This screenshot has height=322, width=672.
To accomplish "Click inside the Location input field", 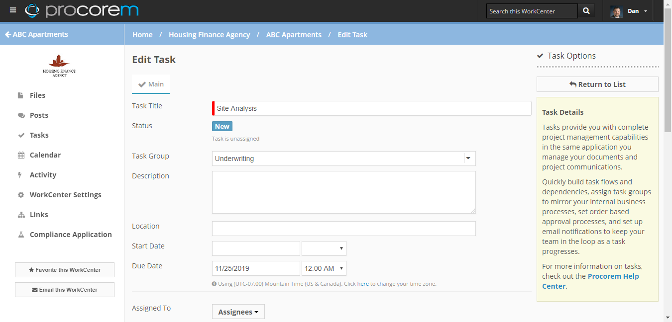I will pyautogui.click(x=343, y=229).
